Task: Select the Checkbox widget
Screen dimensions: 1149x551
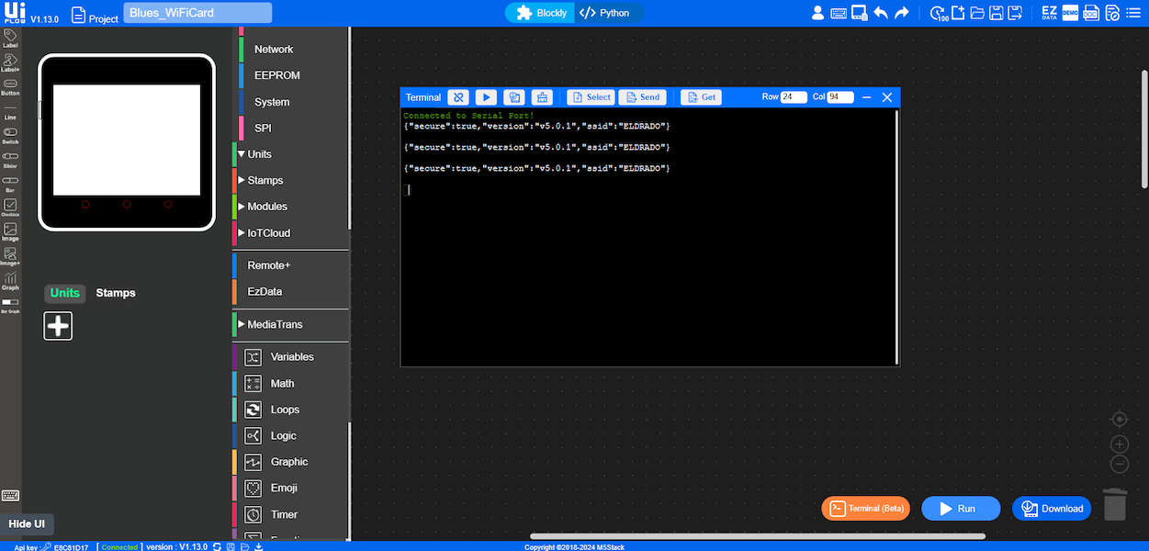Action: pyautogui.click(x=10, y=208)
